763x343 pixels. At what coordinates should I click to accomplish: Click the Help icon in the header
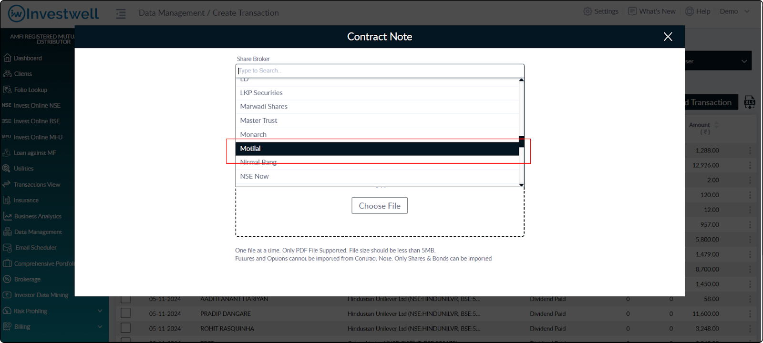pyautogui.click(x=690, y=11)
